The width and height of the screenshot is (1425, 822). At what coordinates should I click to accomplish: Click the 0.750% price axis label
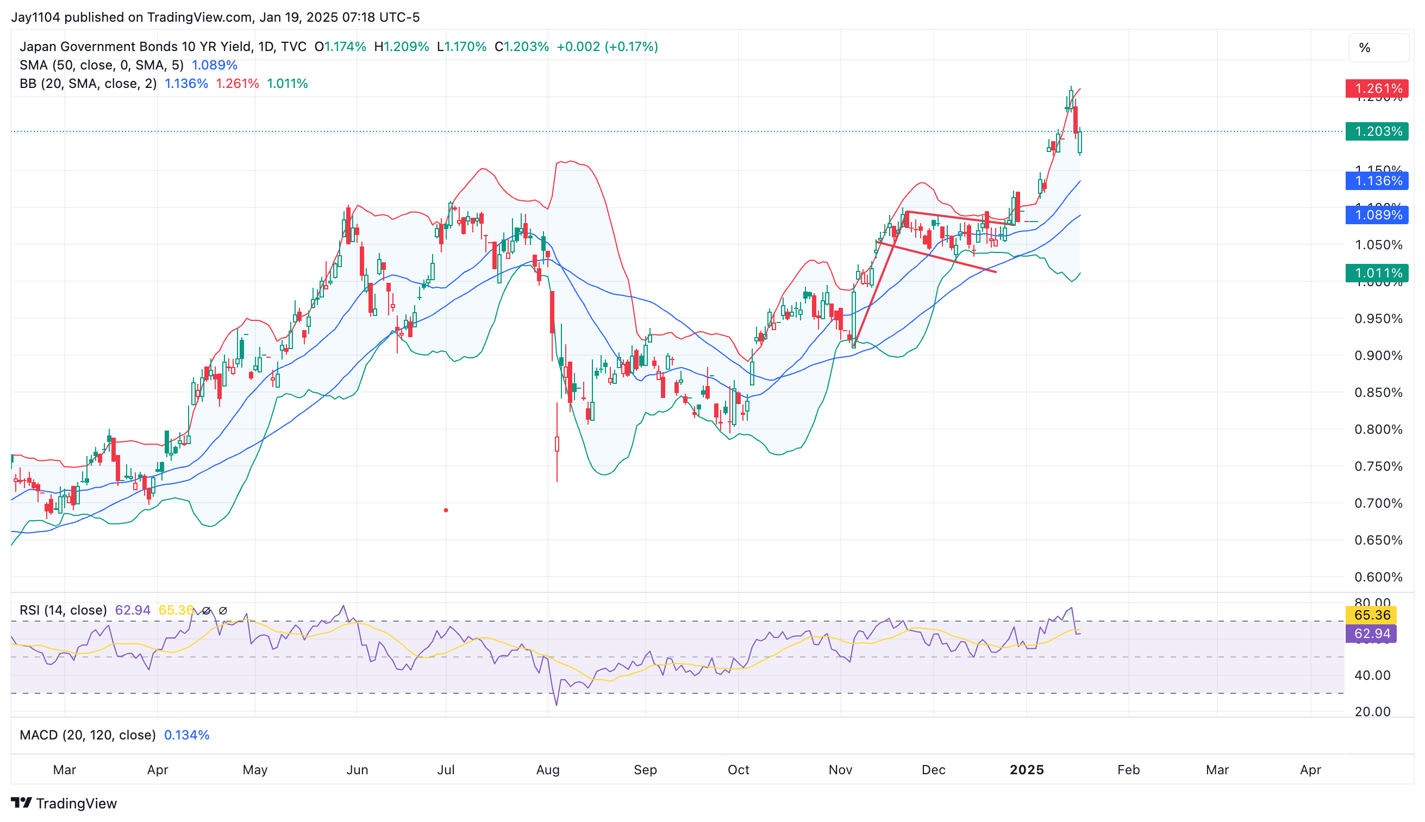point(1378,466)
